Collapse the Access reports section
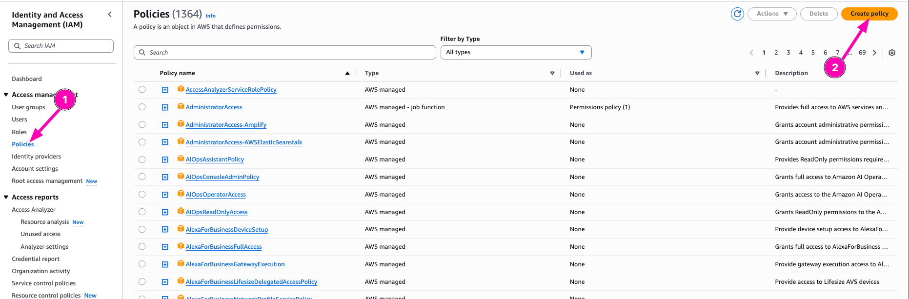 pos(6,197)
